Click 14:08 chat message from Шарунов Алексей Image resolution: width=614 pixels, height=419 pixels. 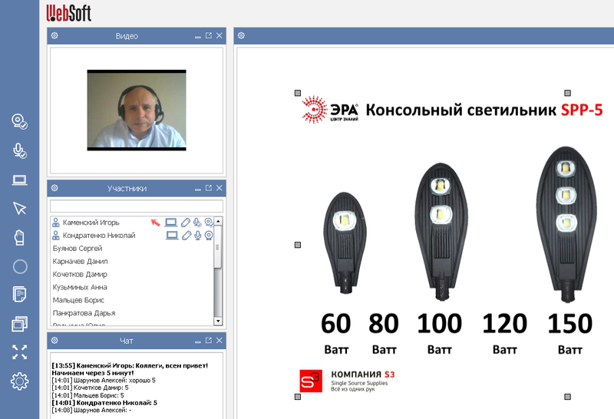pos(91,410)
